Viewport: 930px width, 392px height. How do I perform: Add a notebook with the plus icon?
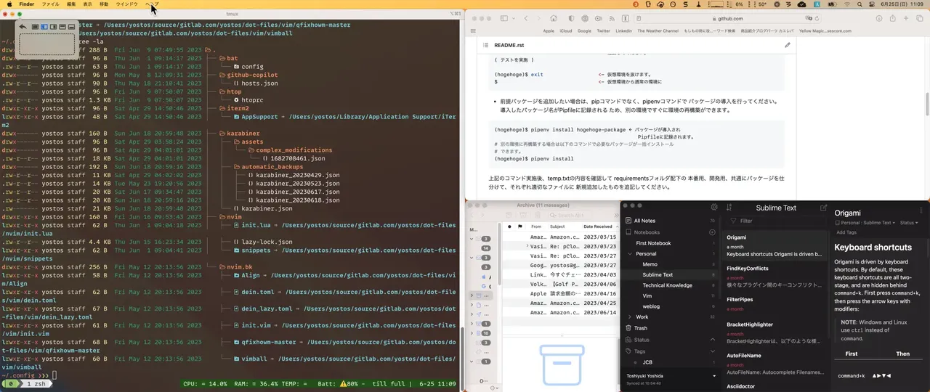[713, 232]
